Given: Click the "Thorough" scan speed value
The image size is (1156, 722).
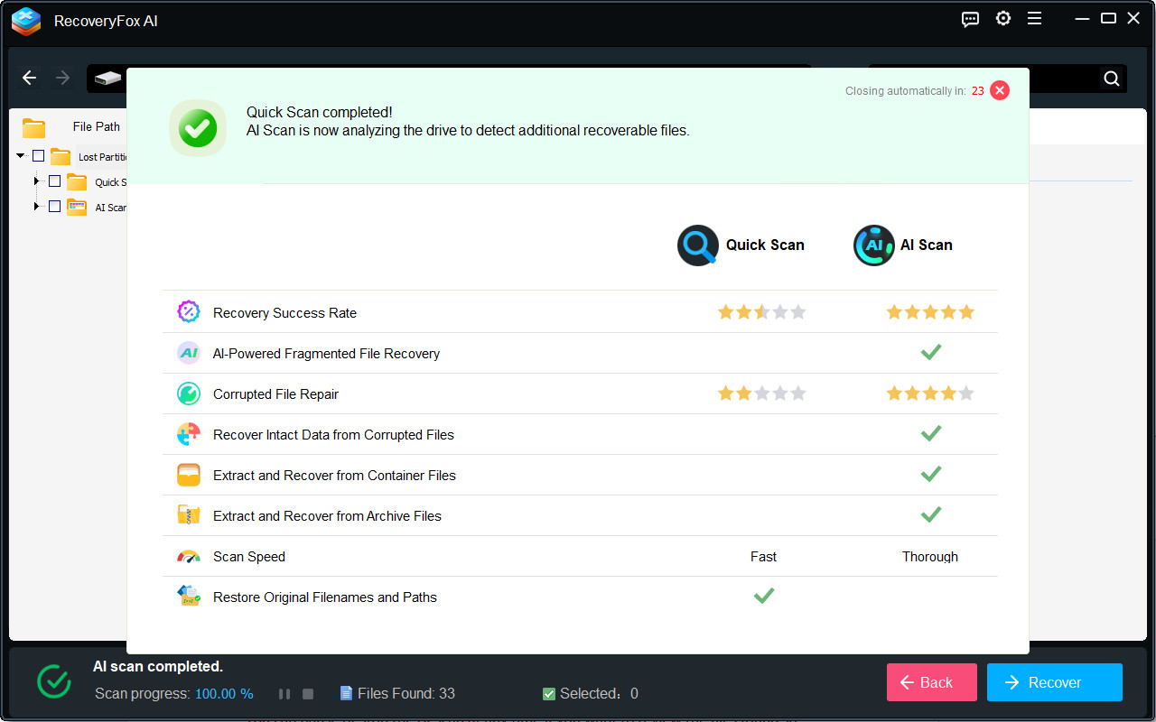Looking at the screenshot, I should click(x=930, y=557).
